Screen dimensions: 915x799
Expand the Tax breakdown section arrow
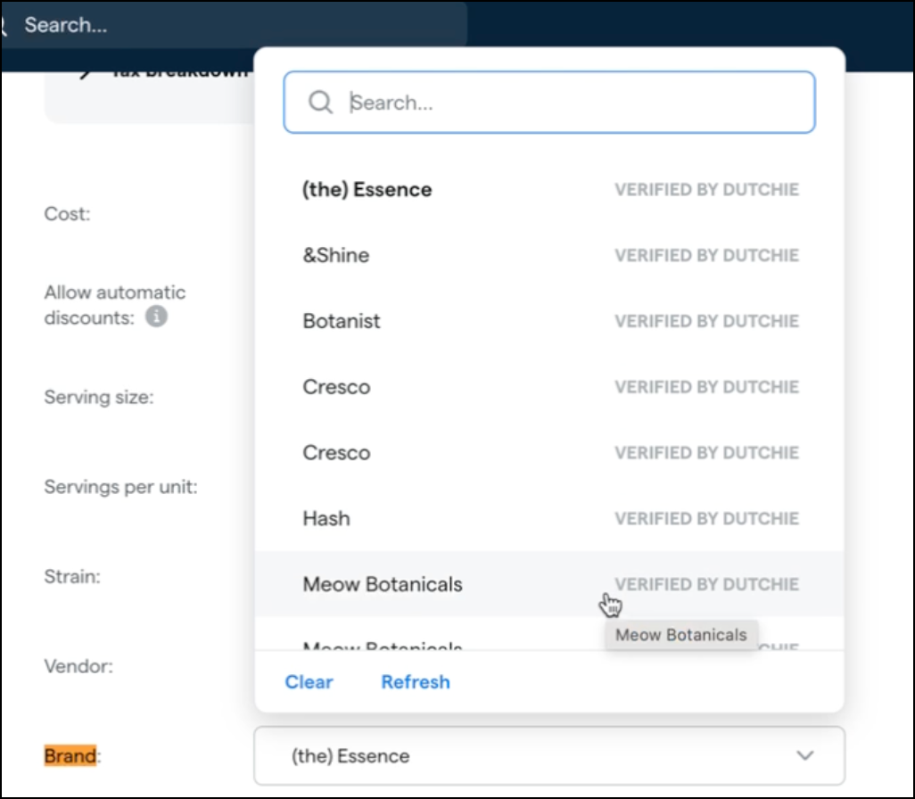tap(86, 73)
